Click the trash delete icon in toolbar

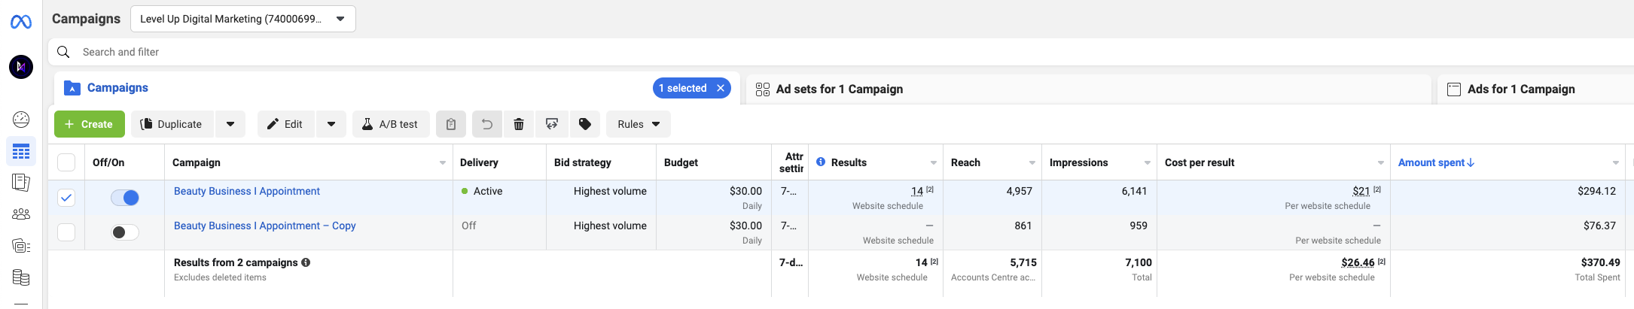click(519, 124)
